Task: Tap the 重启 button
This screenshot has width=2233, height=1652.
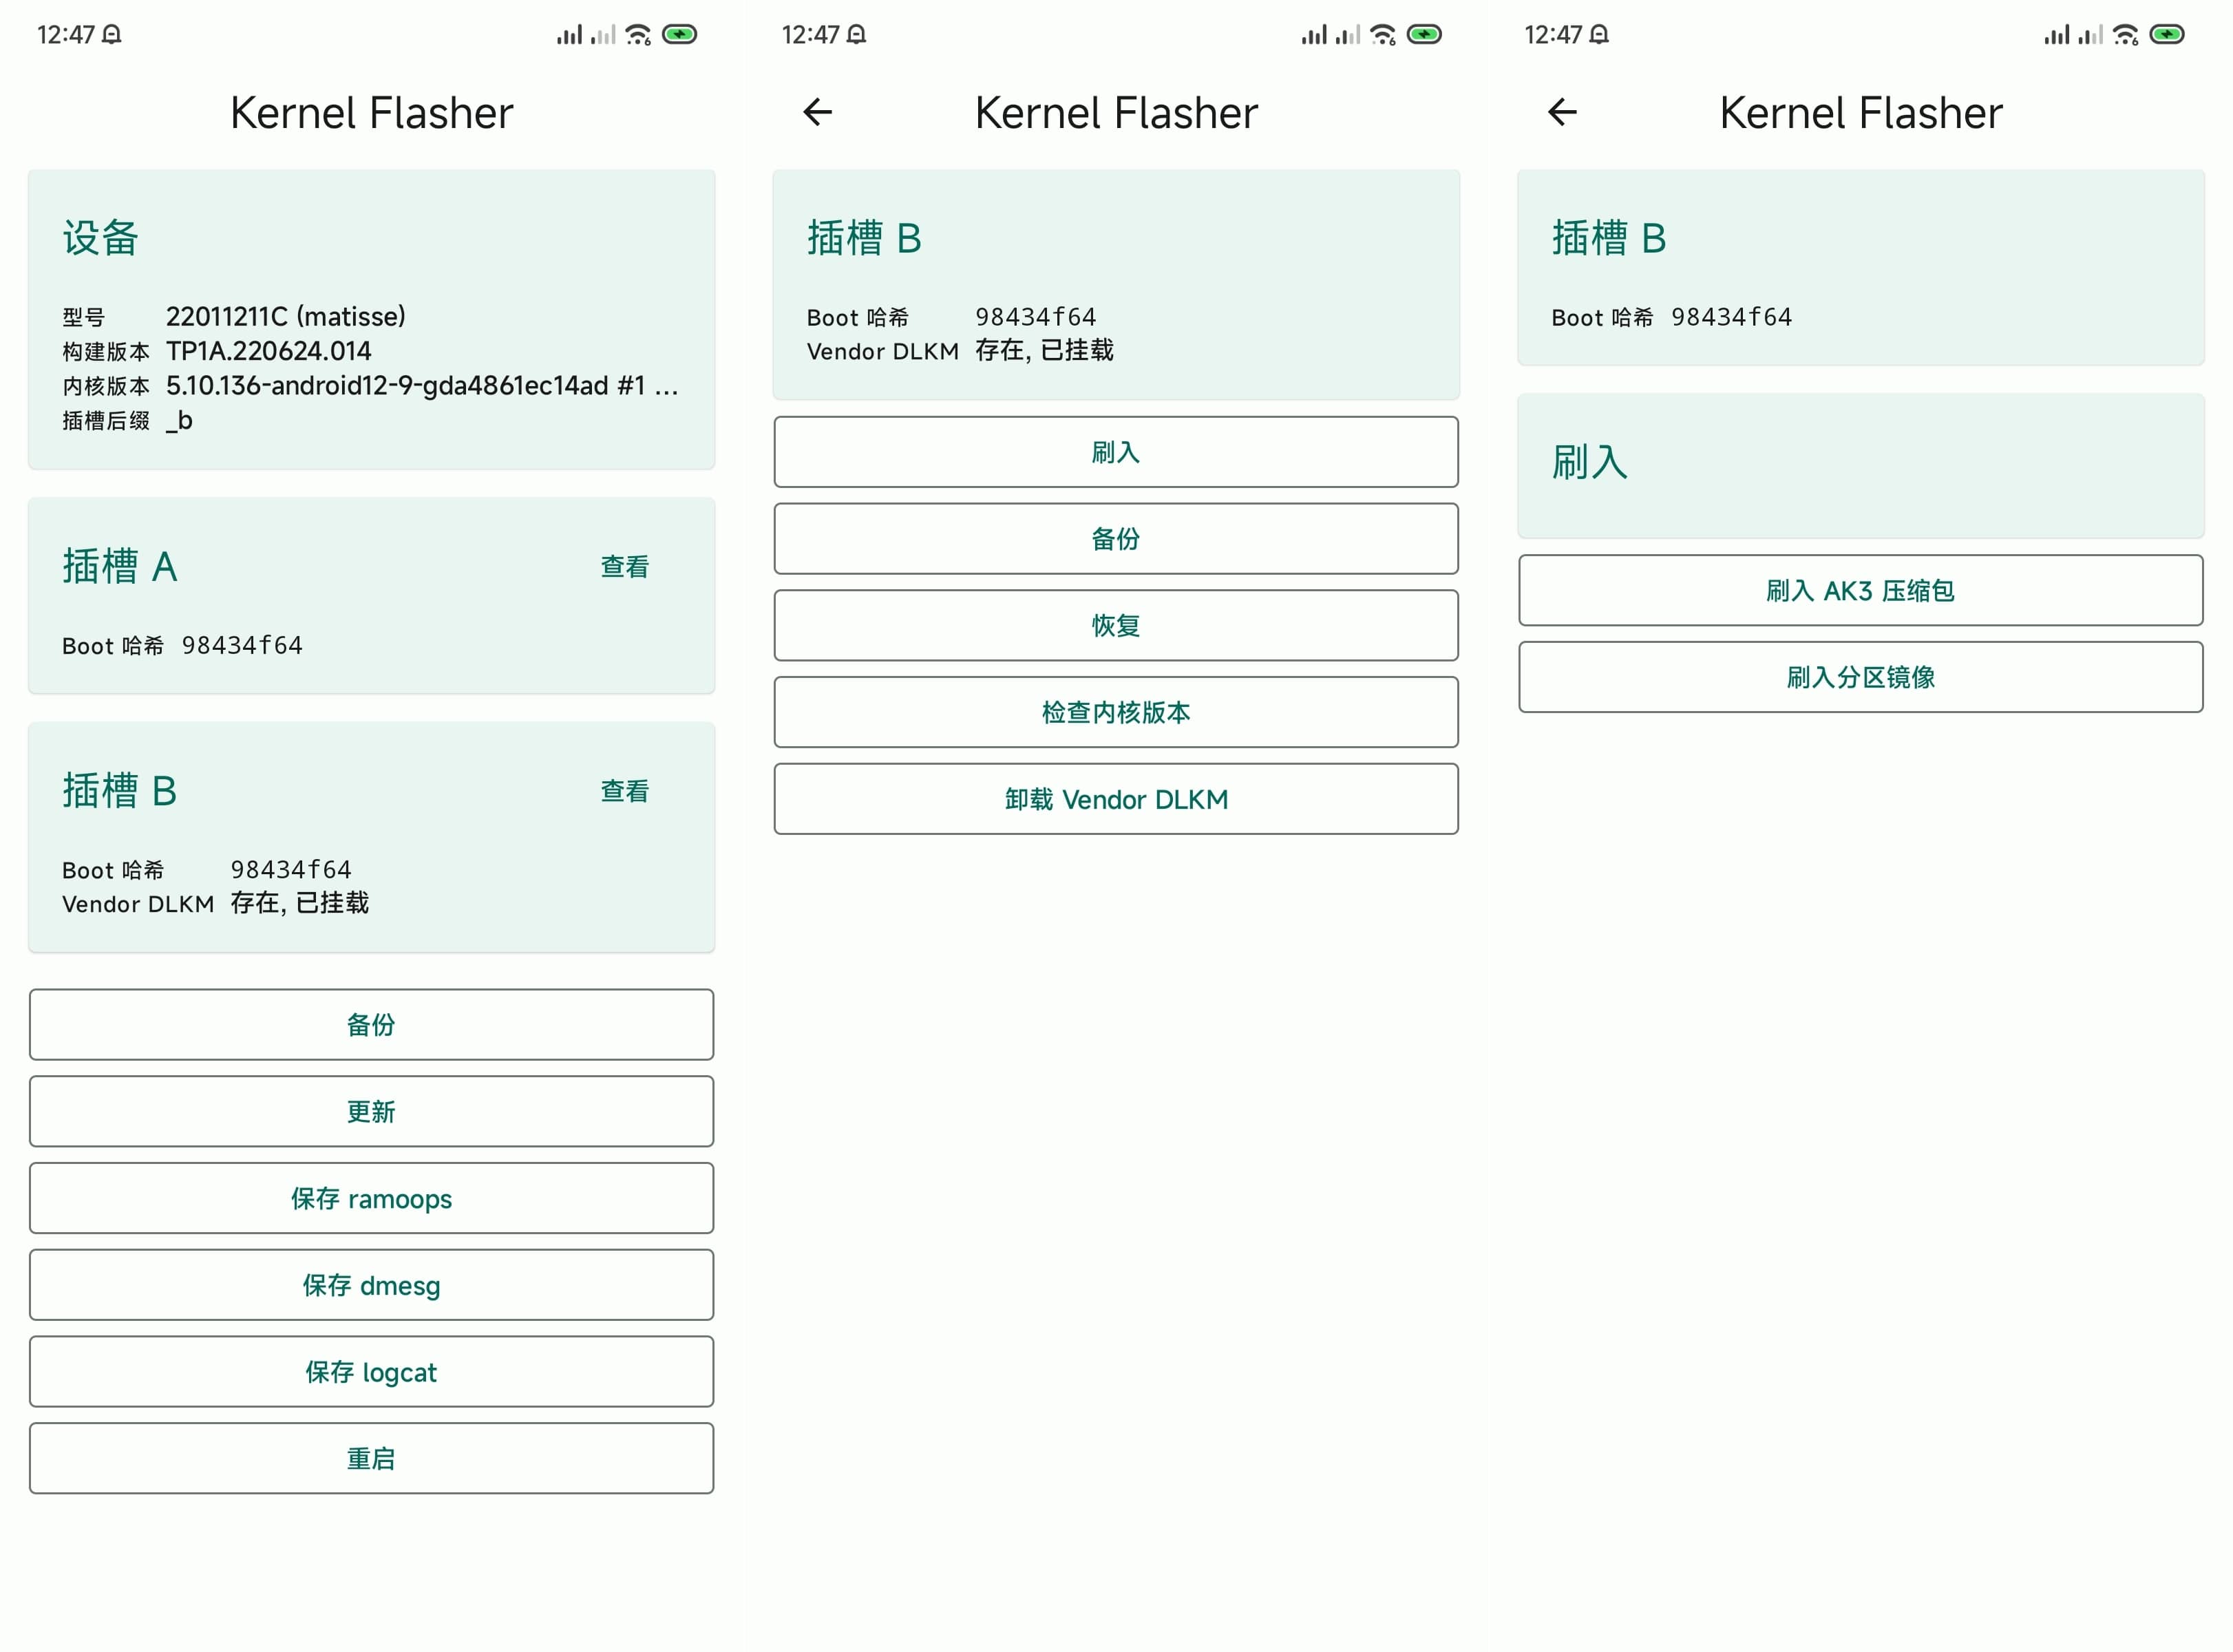Action: click(x=371, y=1459)
